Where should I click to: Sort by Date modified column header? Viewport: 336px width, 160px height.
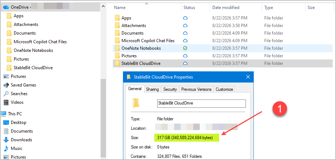tap(226, 8)
